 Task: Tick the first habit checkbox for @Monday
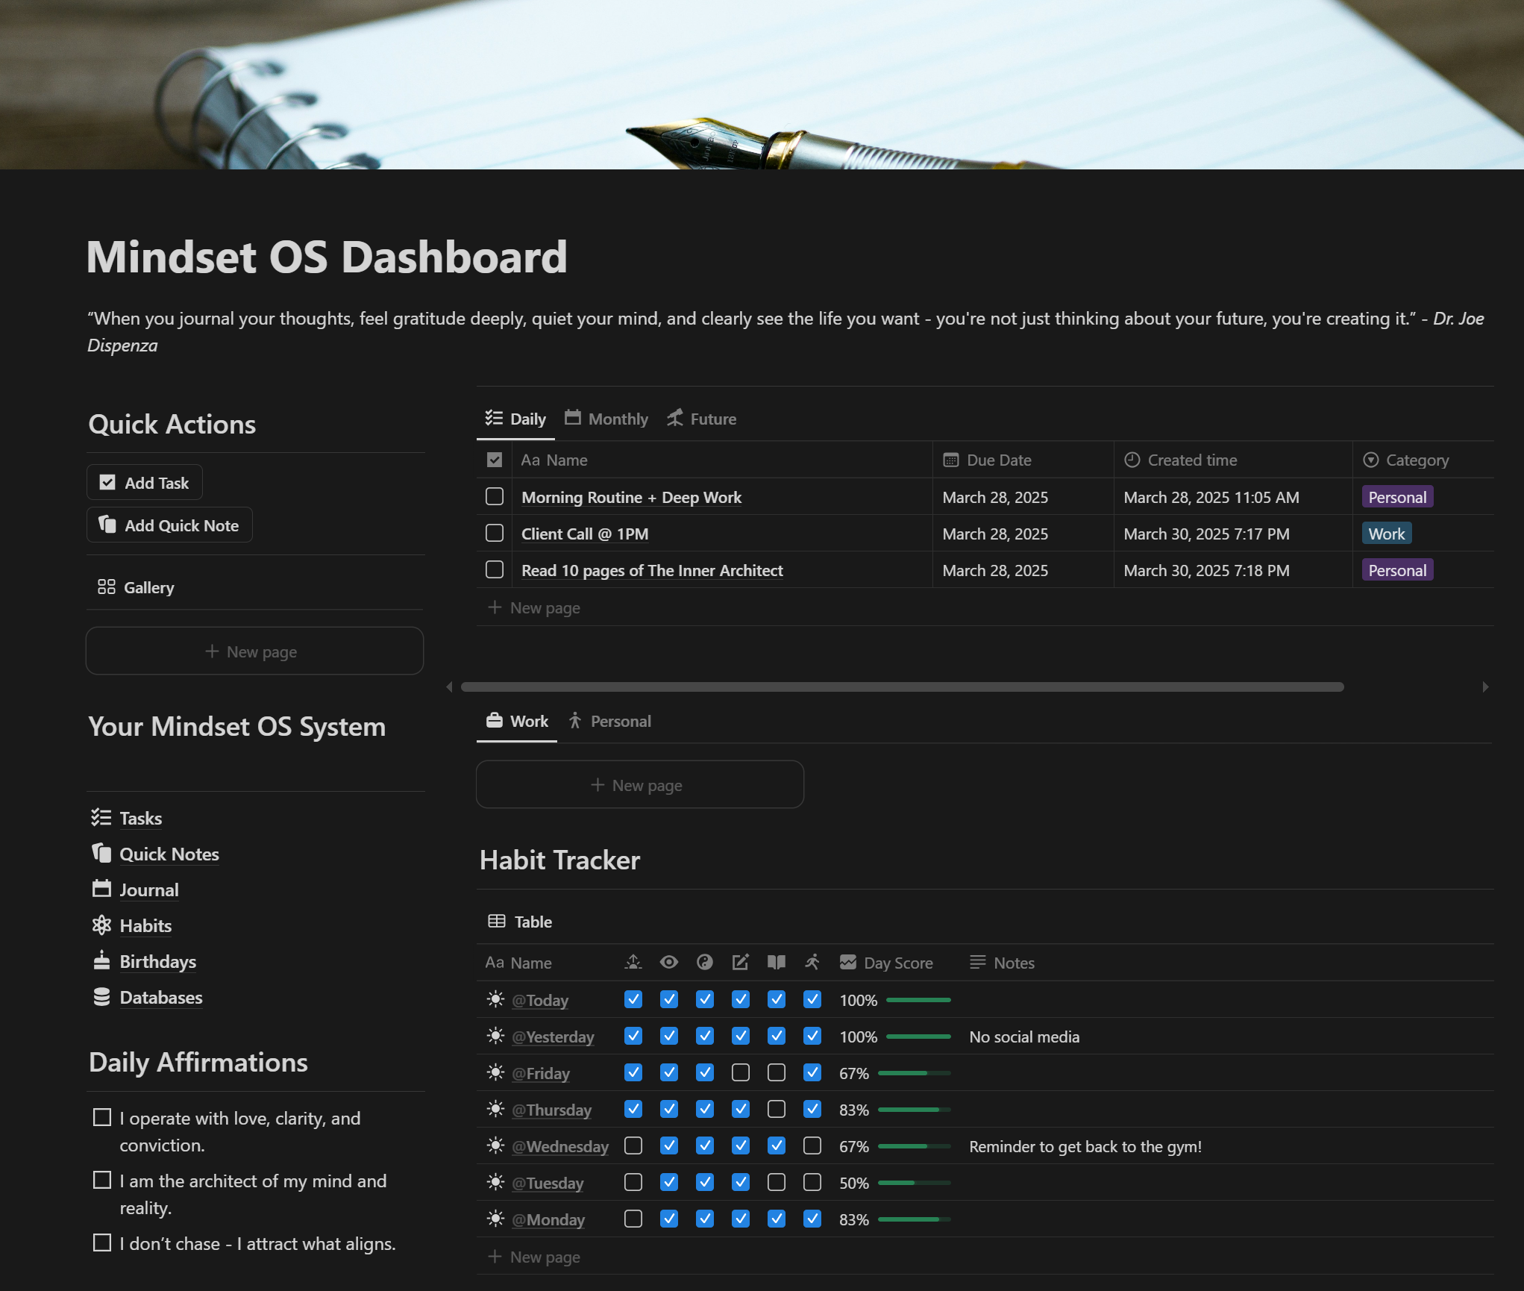click(x=633, y=1219)
